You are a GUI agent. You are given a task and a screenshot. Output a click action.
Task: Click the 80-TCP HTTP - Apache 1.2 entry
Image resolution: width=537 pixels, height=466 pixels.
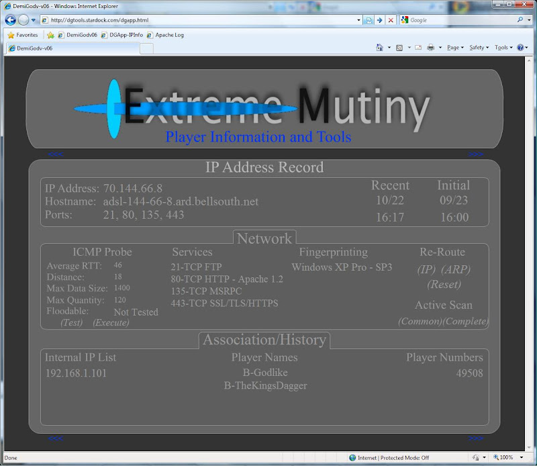coord(227,279)
